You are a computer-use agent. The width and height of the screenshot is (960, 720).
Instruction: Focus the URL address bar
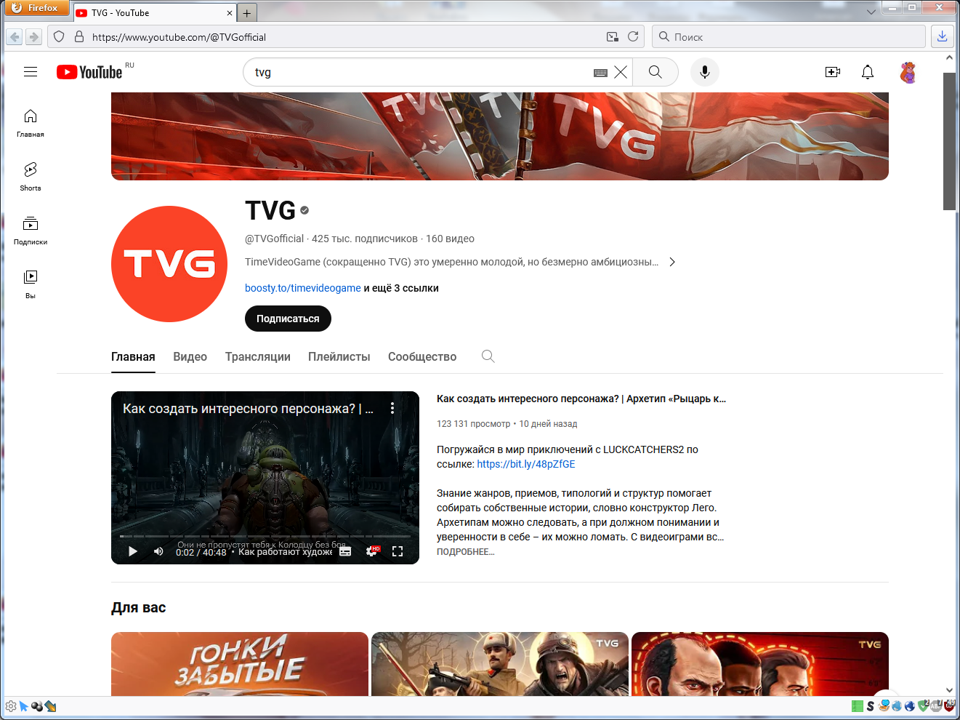(x=345, y=36)
